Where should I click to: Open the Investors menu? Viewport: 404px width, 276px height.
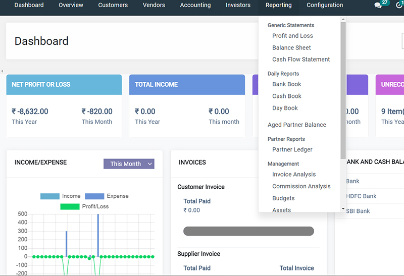(238, 5)
